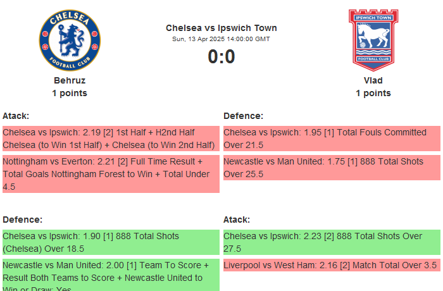
Task: Select the Newcastle Team To Score 2.00 bet
Action: click(111, 275)
